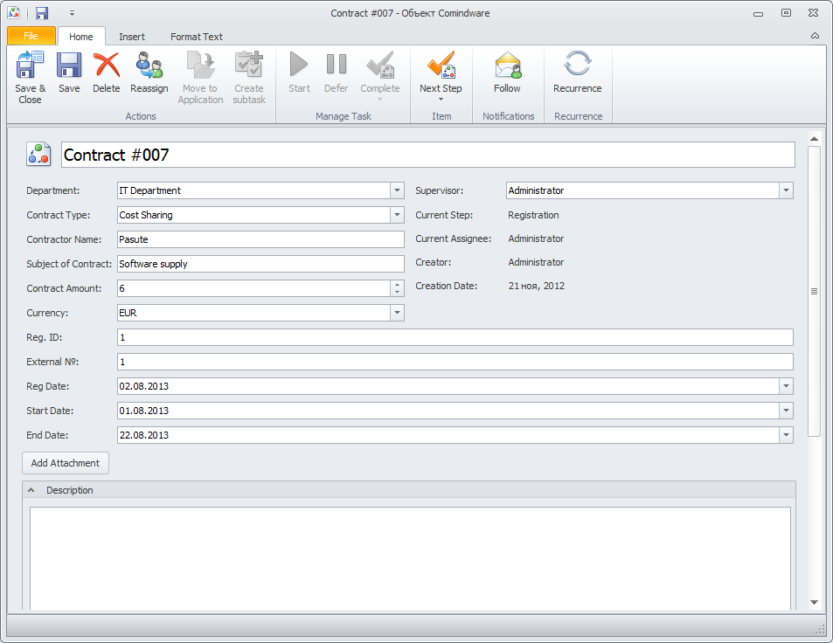Click the Reassign icon

149,65
